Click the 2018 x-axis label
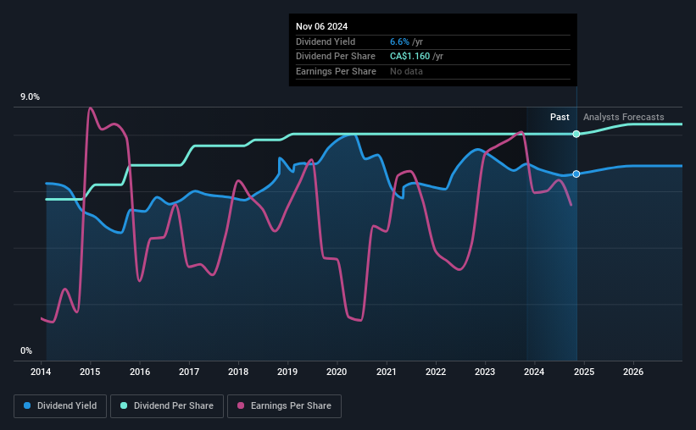The height and width of the screenshot is (430, 696). click(x=238, y=372)
